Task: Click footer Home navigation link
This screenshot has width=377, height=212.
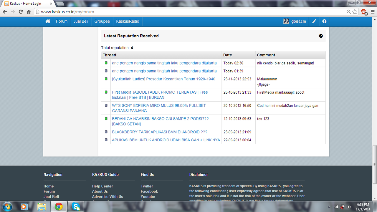Action: (x=49, y=186)
